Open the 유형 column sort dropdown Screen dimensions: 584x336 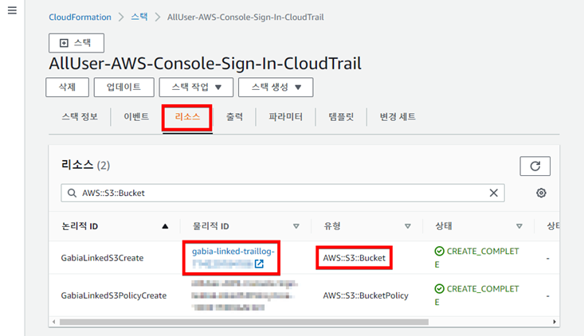point(408,226)
